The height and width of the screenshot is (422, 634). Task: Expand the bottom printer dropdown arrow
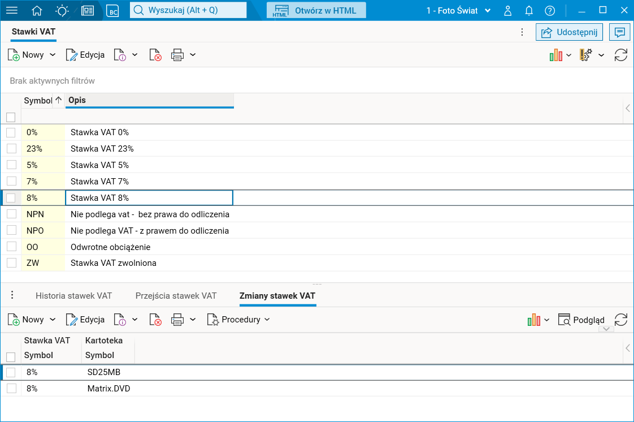[x=193, y=320]
